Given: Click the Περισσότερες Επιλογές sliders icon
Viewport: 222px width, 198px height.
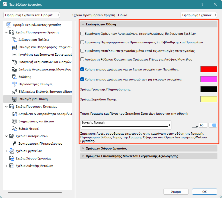Looking at the screenshot, I should coord(15,84).
